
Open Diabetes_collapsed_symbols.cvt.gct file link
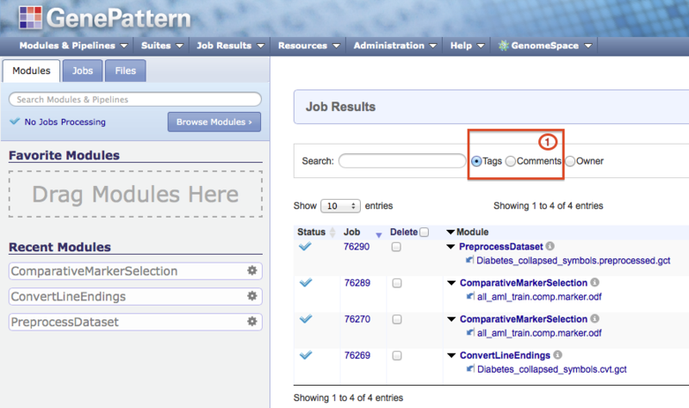click(x=552, y=369)
